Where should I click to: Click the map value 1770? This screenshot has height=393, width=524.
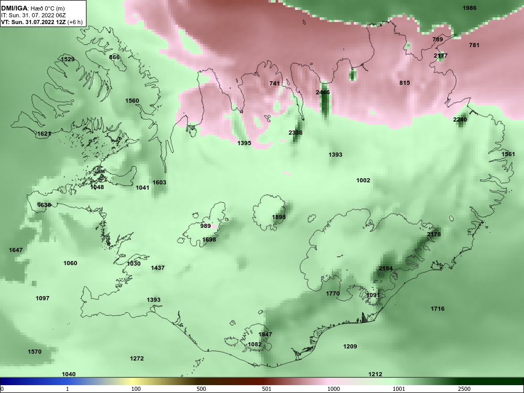click(x=333, y=294)
